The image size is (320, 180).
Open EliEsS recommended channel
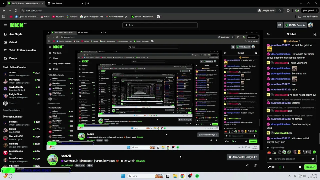tap(21, 130)
